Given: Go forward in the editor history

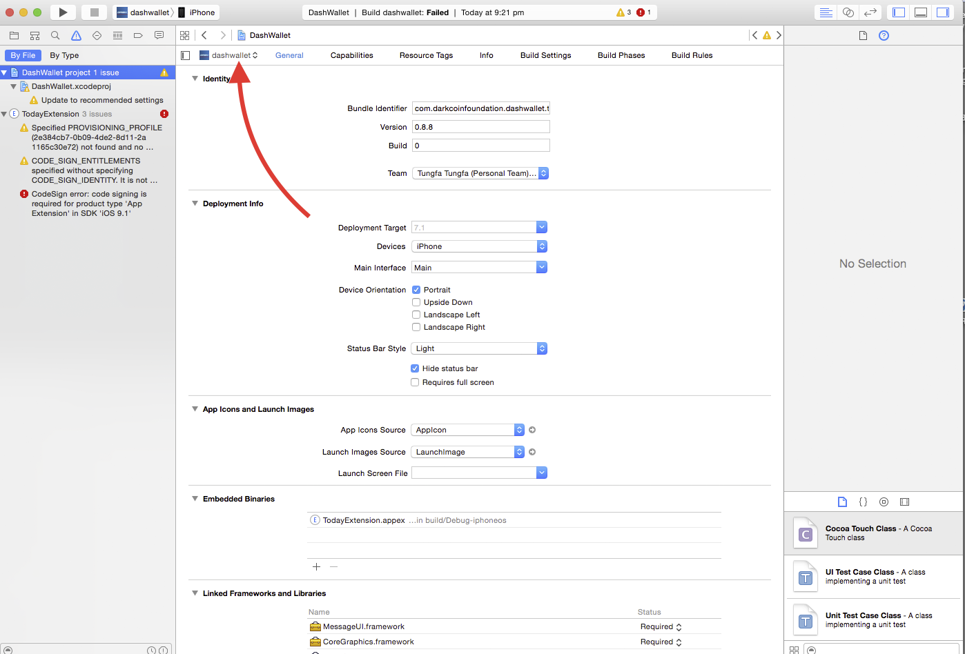Looking at the screenshot, I should coord(222,35).
